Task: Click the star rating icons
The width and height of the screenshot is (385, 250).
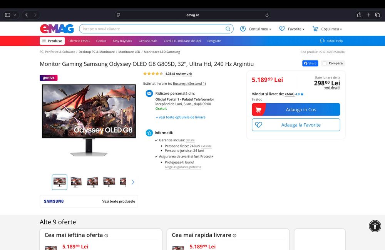Action: click(153, 74)
